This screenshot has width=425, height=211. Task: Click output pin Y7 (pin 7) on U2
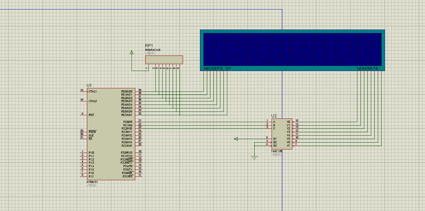(x=296, y=145)
